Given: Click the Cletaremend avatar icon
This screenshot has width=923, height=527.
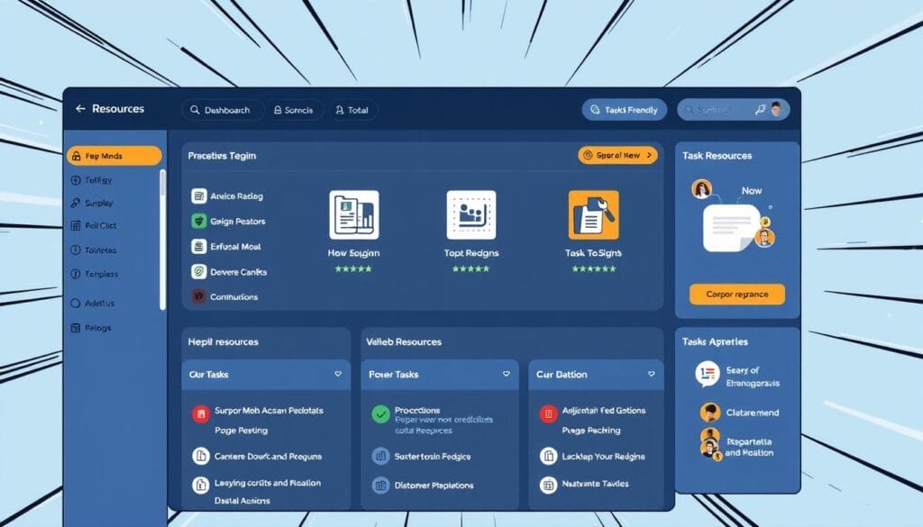Looking at the screenshot, I should [710, 413].
